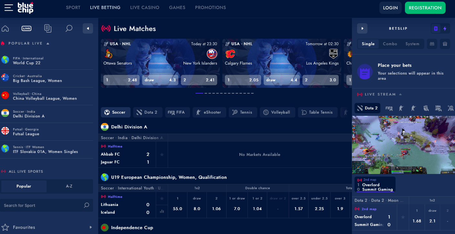Select Dota 2 live stream tab
455x234 pixels.
coord(367,108)
